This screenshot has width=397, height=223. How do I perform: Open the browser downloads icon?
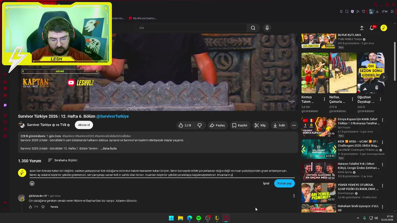tap(377, 11)
